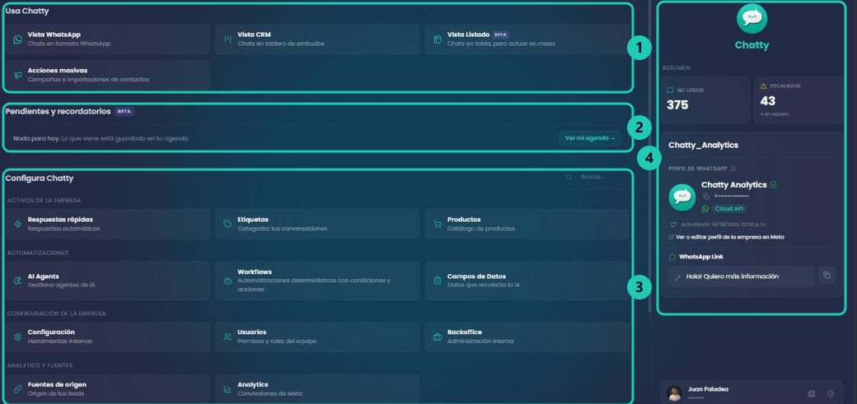Screen dimensions: 857x404
Task: Click the Chatty logo at top of sidebar
Action: (752, 19)
